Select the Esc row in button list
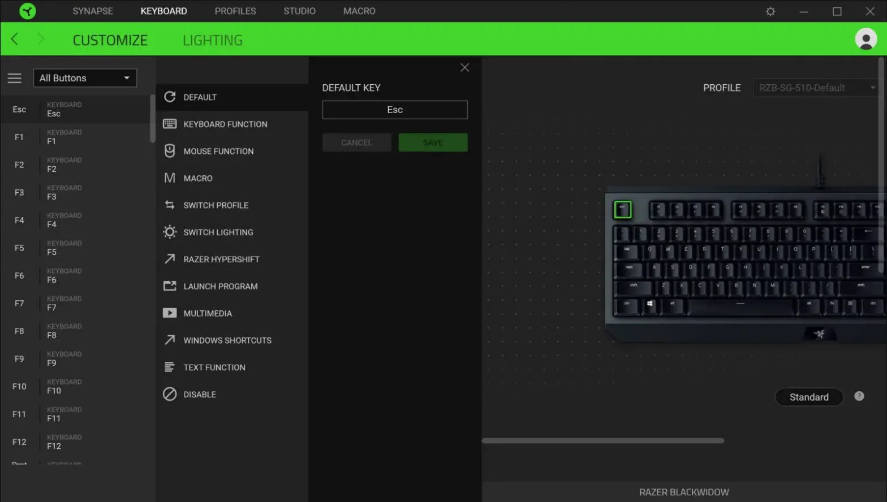The width and height of the screenshot is (887, 502). [x=76, y=109]
